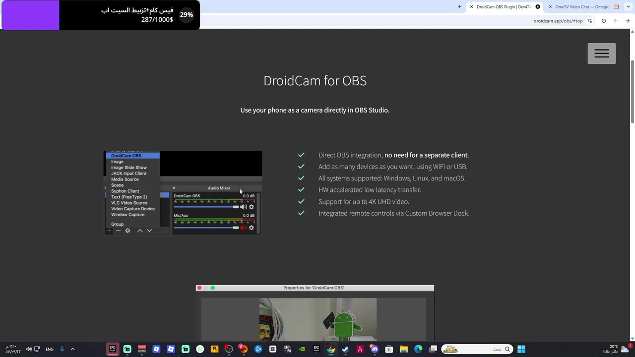Open OBS Studio from taskbar
The height and width of the screenshot is (357, 635).
click(229, 349)
